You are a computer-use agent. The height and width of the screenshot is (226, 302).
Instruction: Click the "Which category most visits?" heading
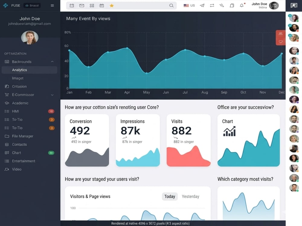point(245,179)
